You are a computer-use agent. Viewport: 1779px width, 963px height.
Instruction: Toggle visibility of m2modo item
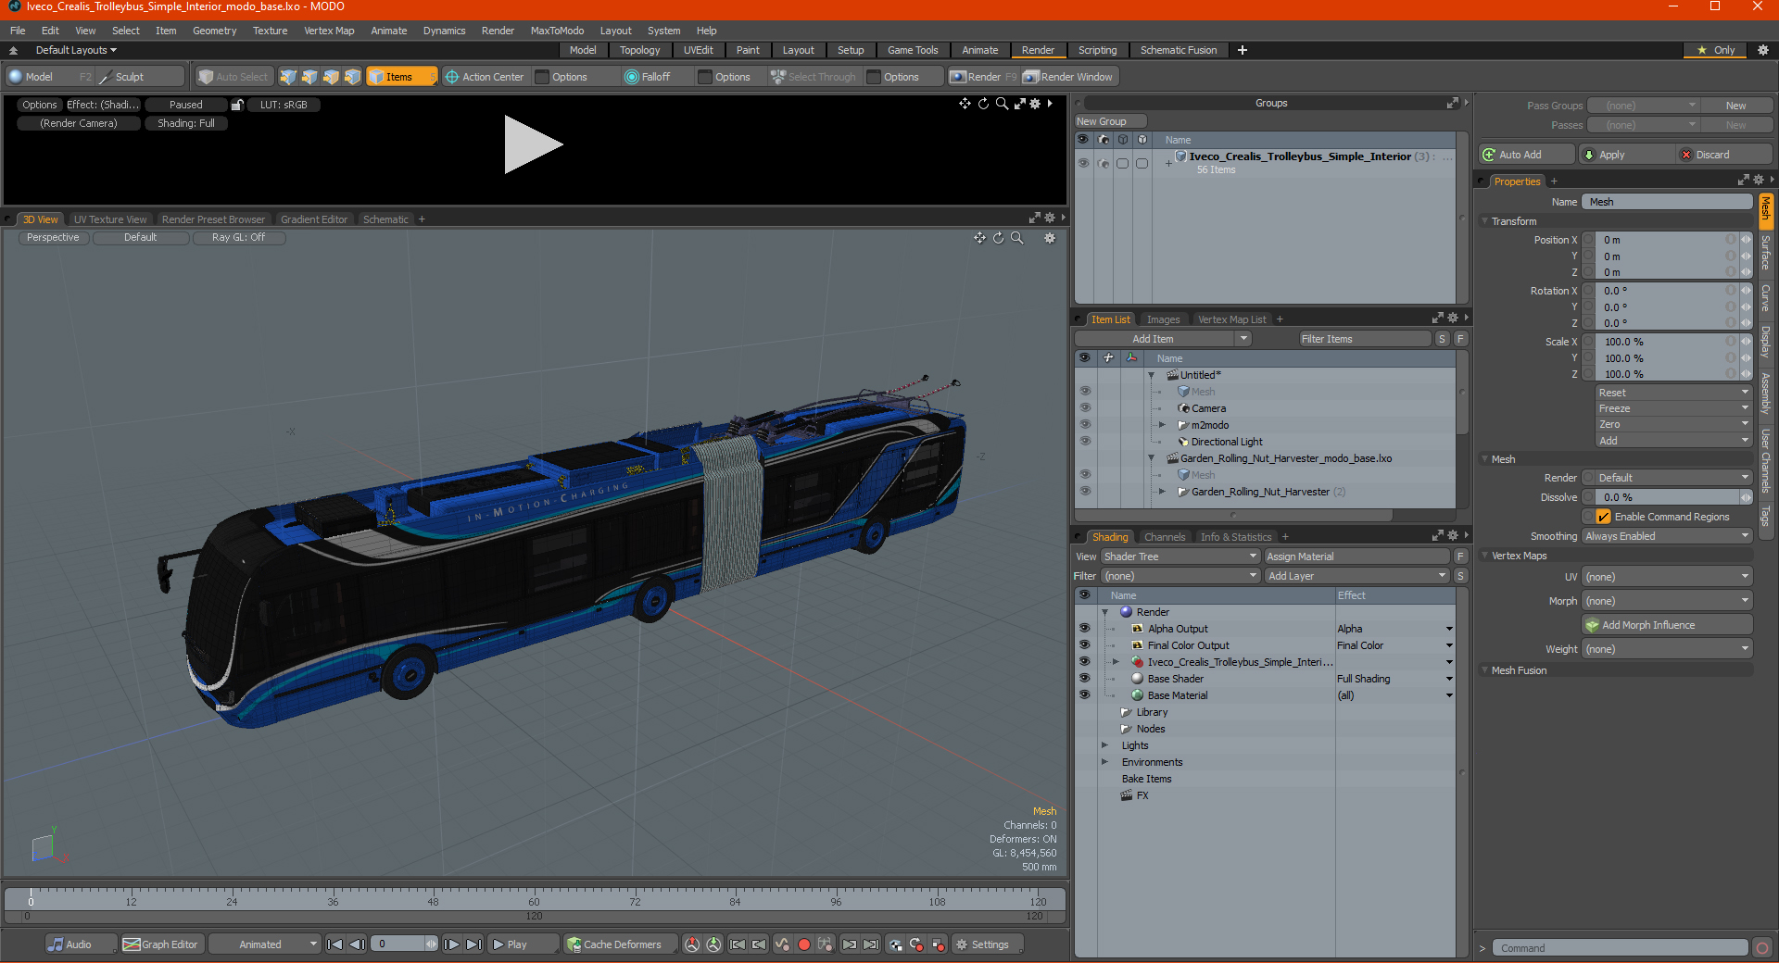click(1085, 425)
